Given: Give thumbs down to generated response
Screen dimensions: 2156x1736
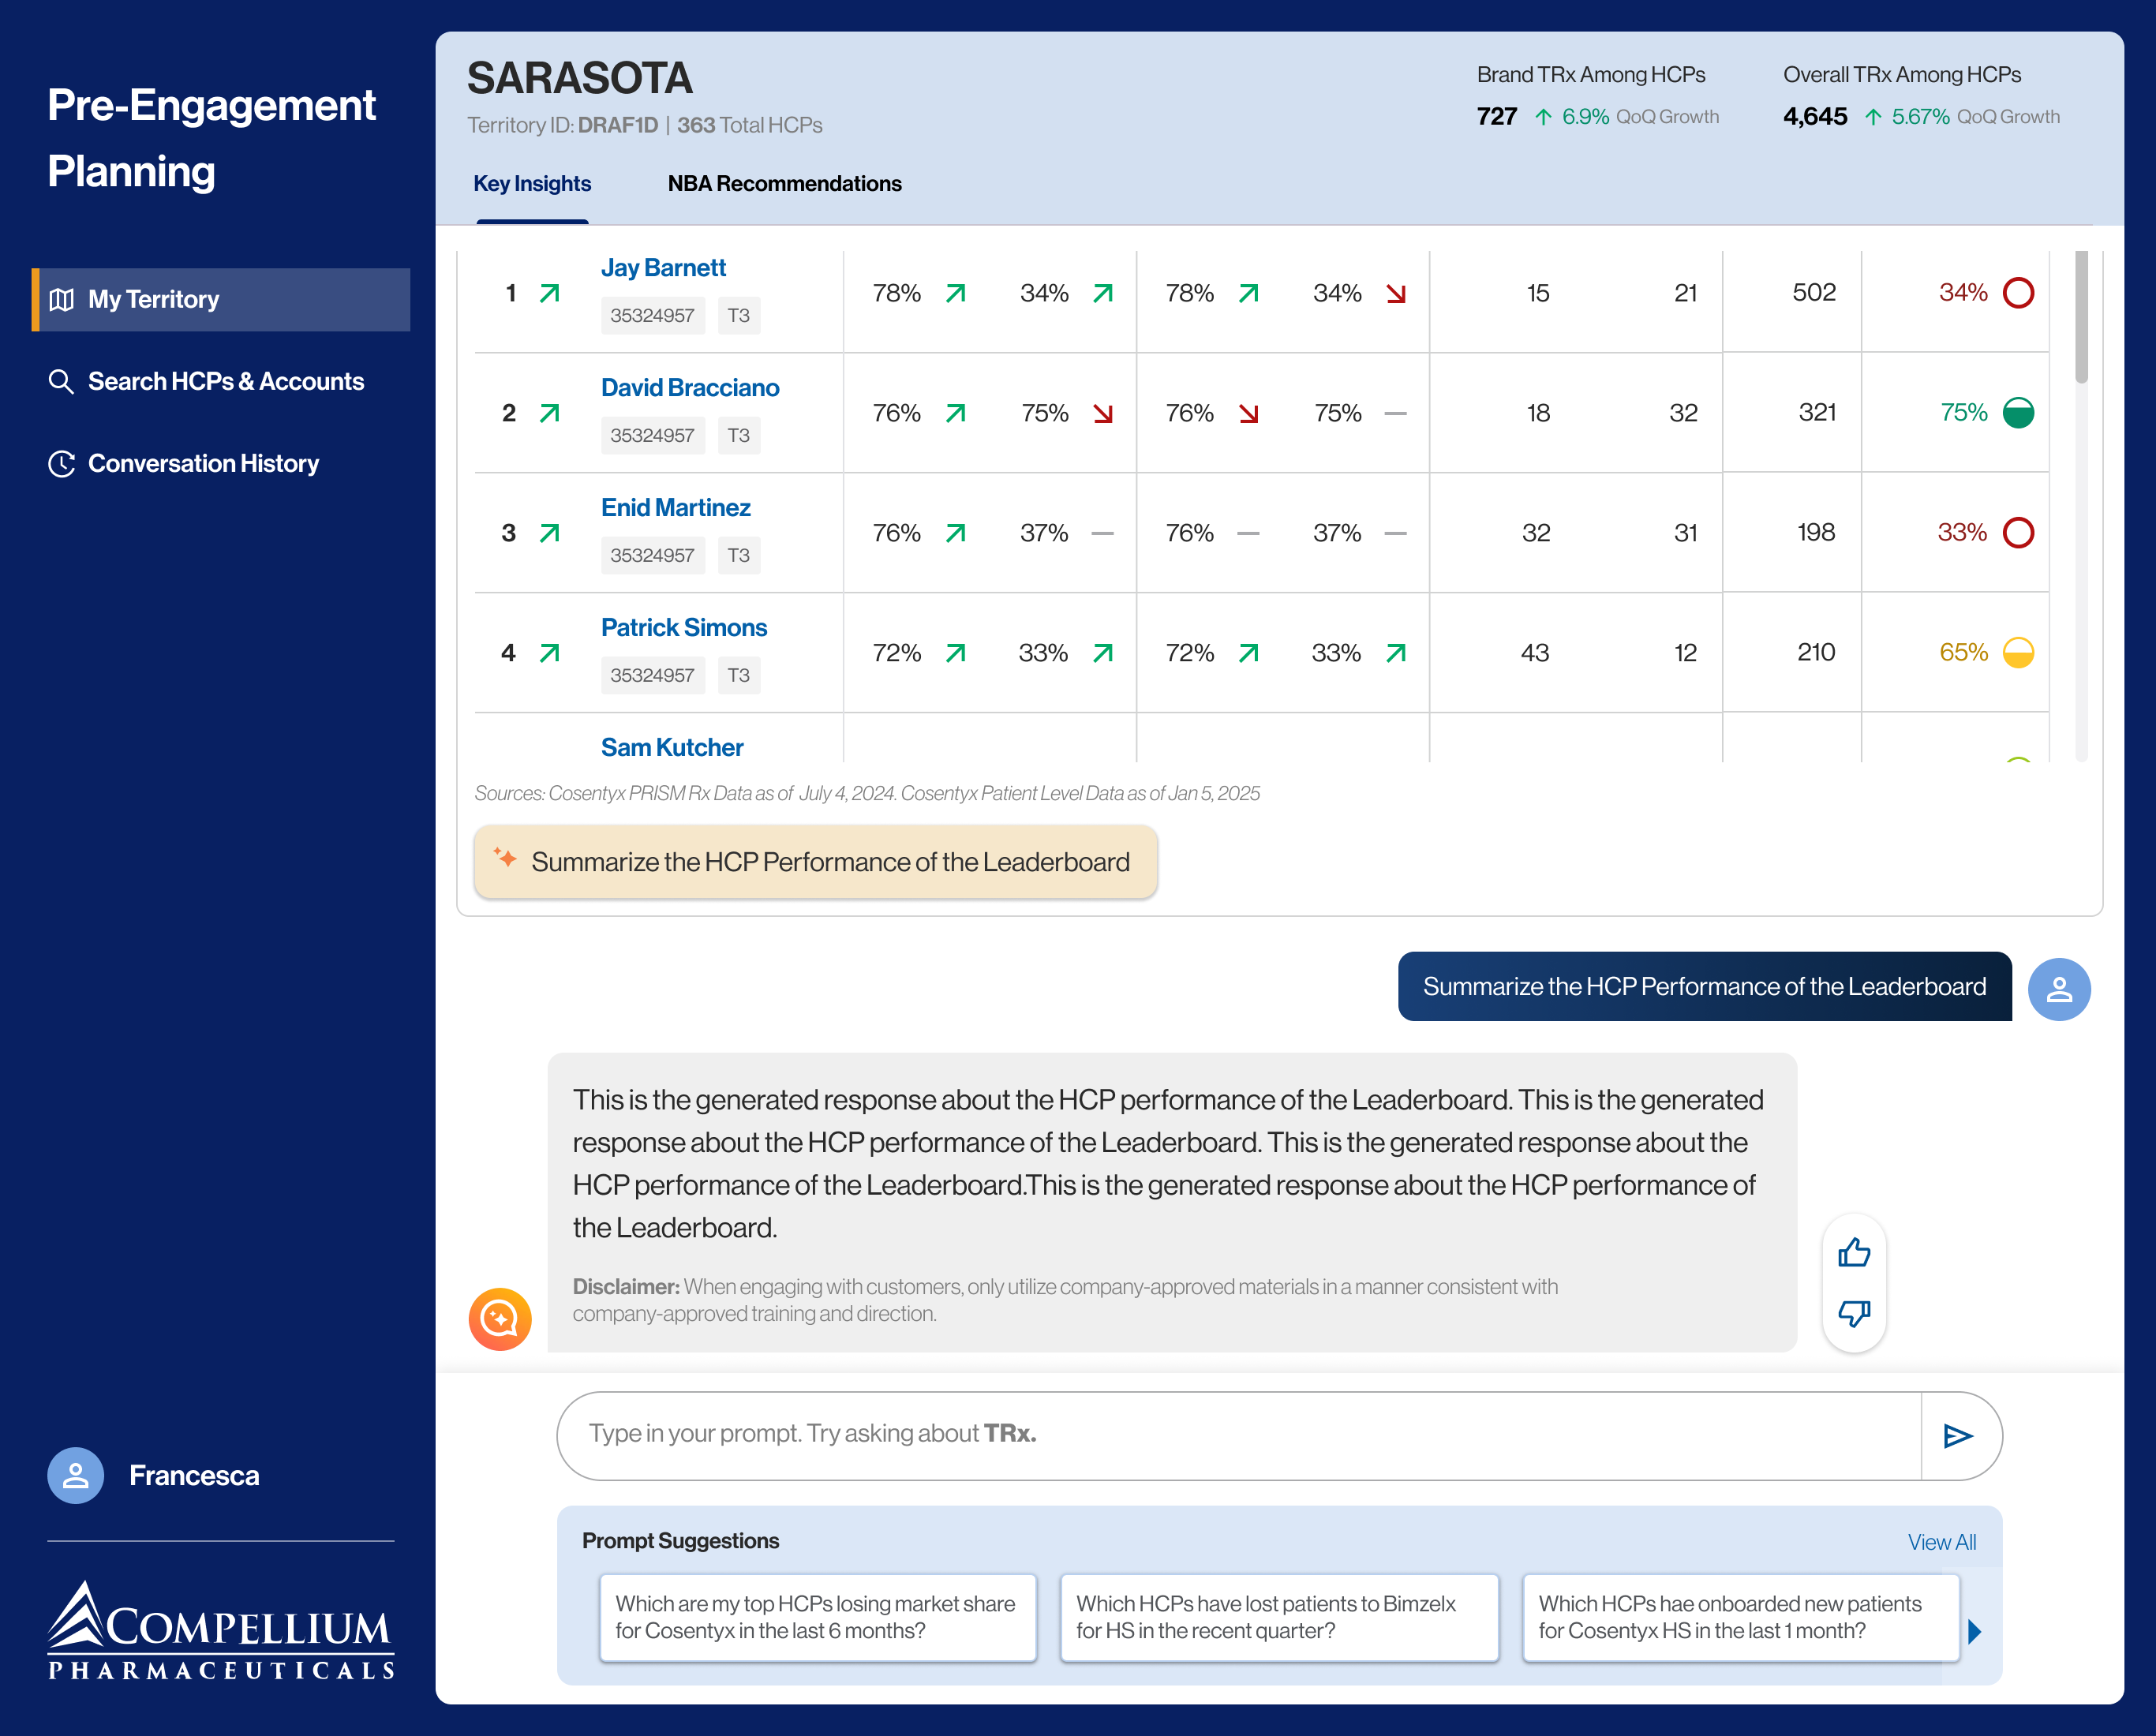Looking at the screenshot, I should pos(1854,1313).
